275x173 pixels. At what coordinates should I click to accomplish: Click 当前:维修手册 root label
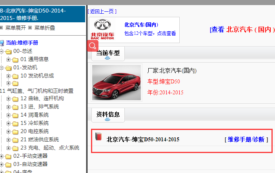(22, 43)
